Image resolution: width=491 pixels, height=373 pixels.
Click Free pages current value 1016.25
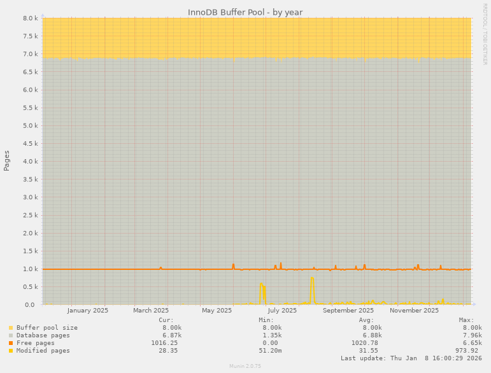click(x=164, y=343)
